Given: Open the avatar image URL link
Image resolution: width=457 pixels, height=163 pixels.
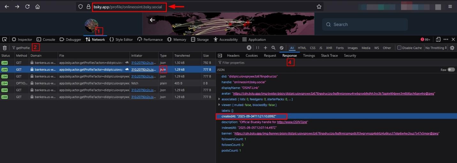Looking at the screenshot, I should point(333,94).
